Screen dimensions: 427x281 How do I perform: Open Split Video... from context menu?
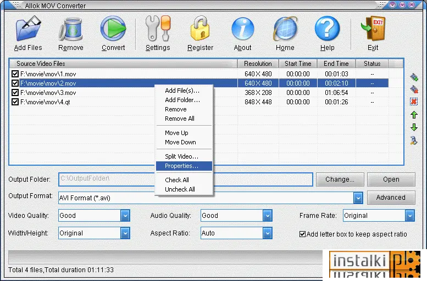pyautogui.click(x=184, y=156)
